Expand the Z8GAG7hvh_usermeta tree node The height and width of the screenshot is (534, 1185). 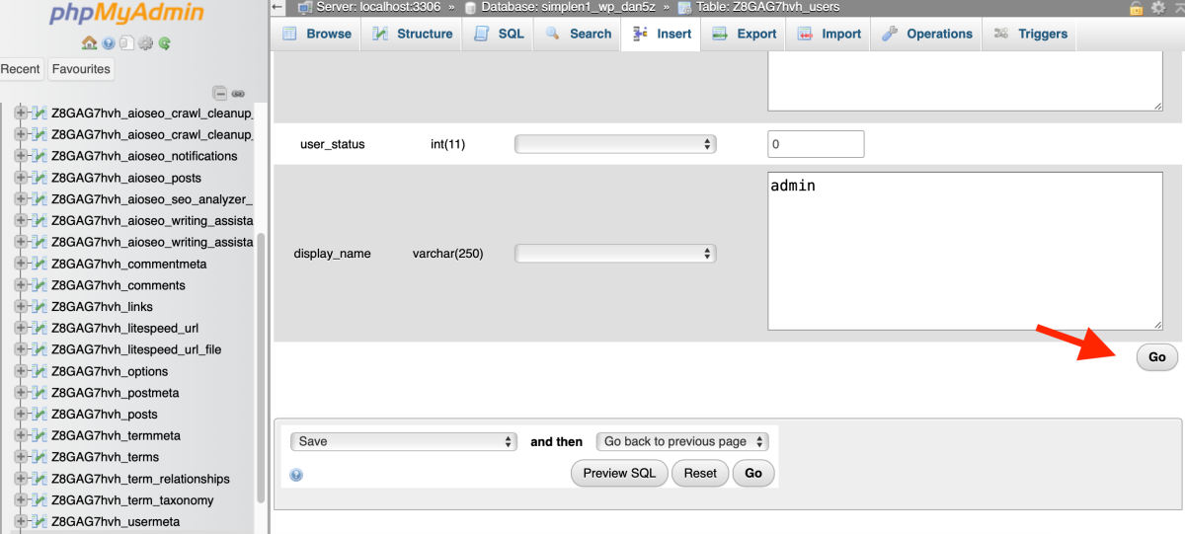tap(21, 521)
